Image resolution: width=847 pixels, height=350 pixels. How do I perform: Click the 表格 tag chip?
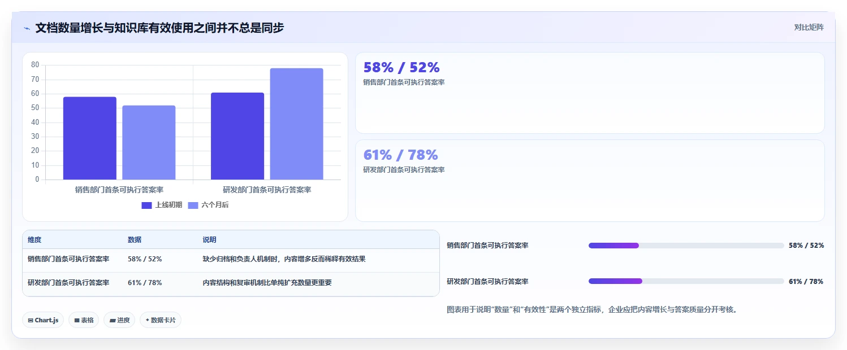point(84,320)
